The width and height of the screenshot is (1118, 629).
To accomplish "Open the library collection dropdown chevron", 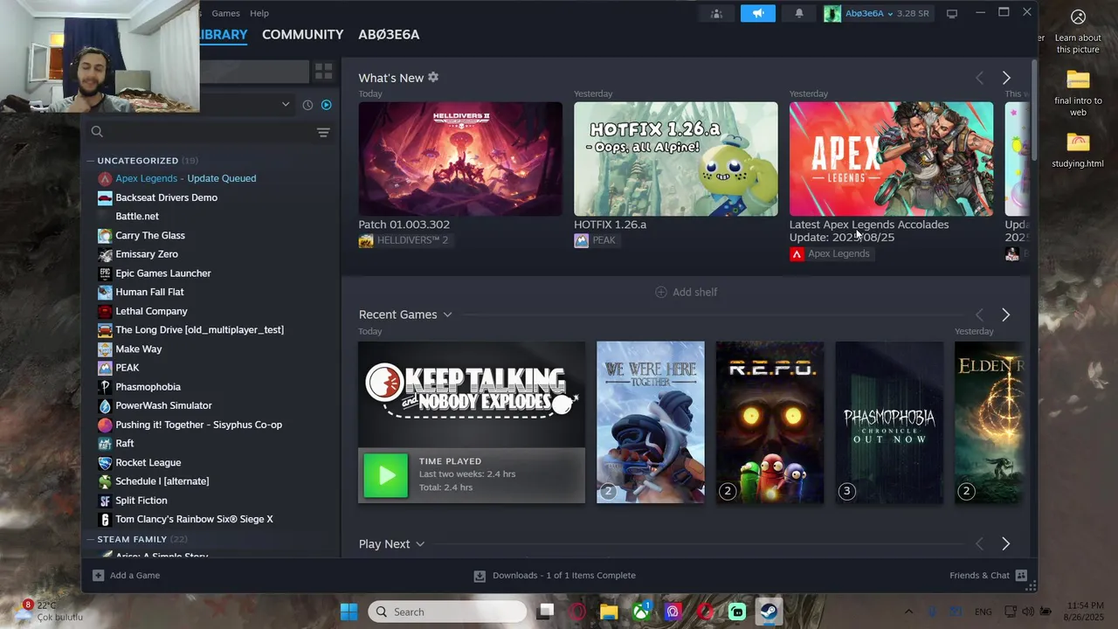I will coord(285,105).
